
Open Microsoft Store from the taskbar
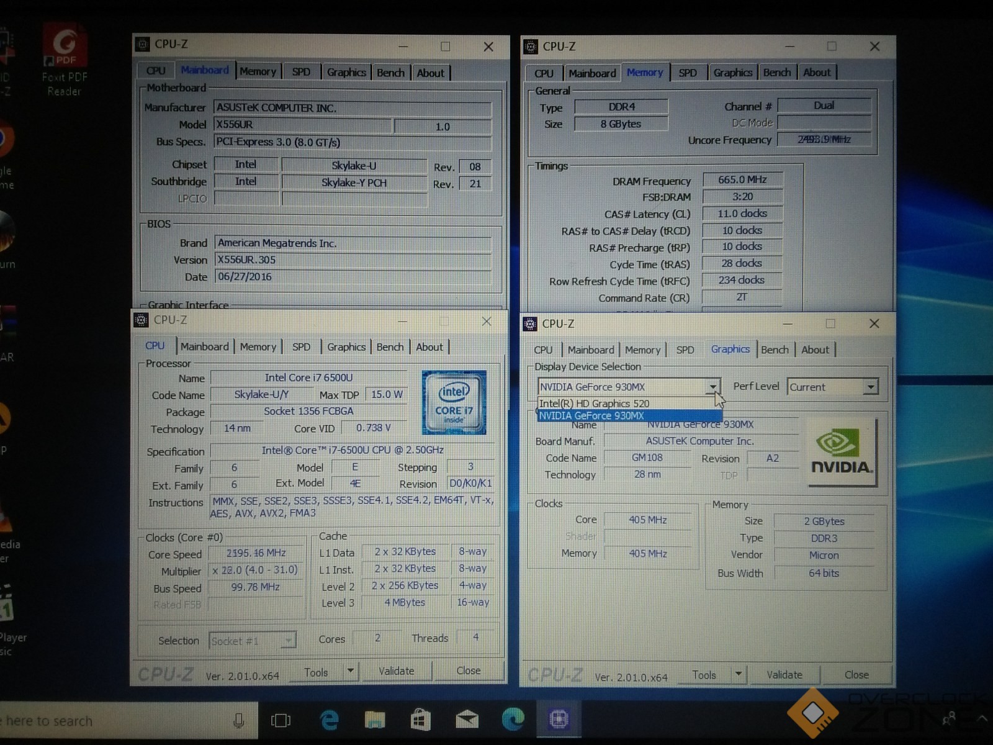point(421,720)
